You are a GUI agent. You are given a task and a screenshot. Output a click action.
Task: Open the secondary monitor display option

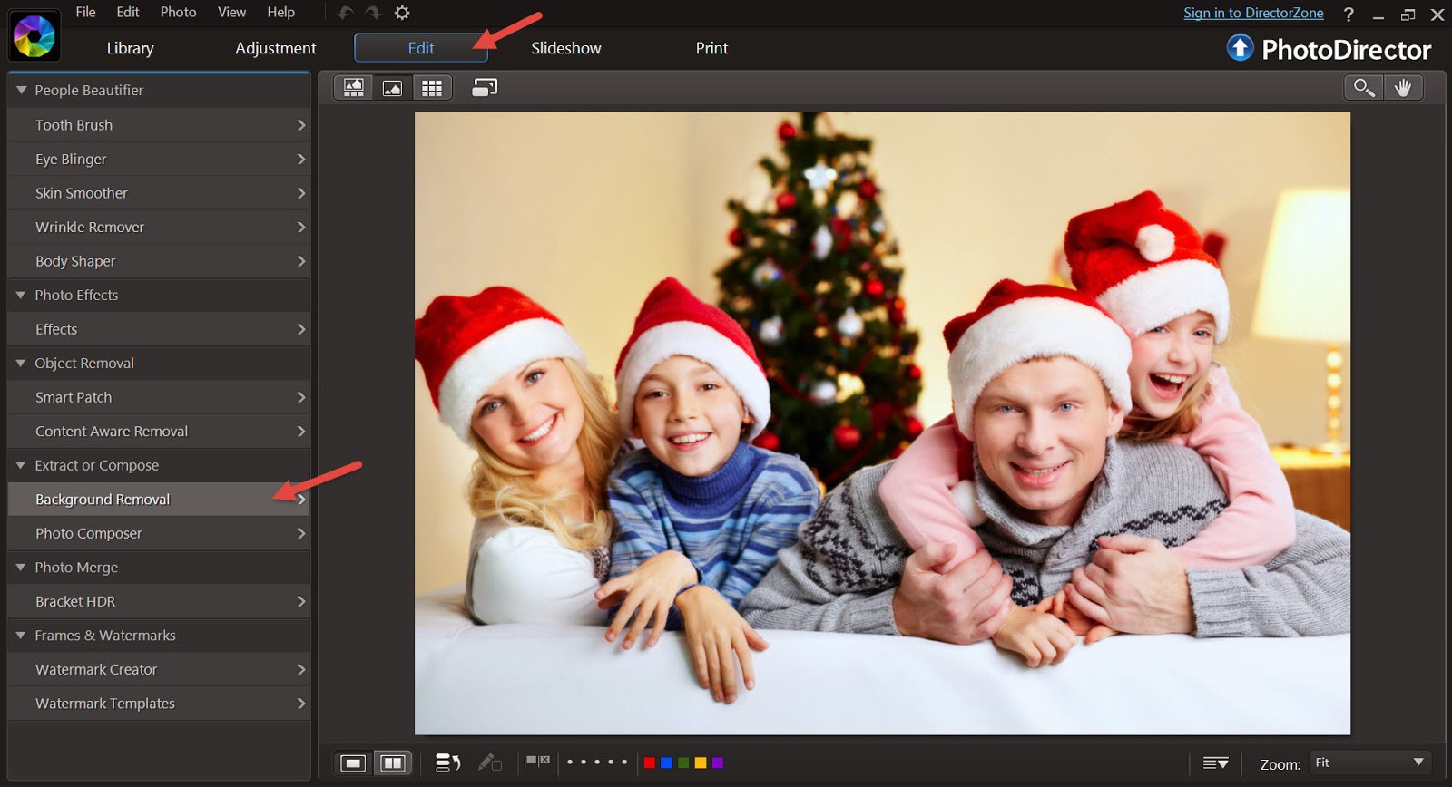coord(485,88)
